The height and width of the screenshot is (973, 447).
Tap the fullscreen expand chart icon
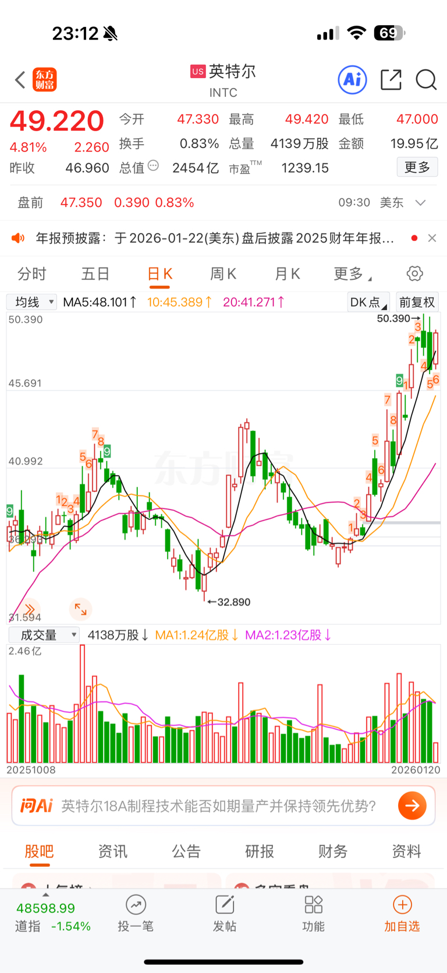pos(80,610)
